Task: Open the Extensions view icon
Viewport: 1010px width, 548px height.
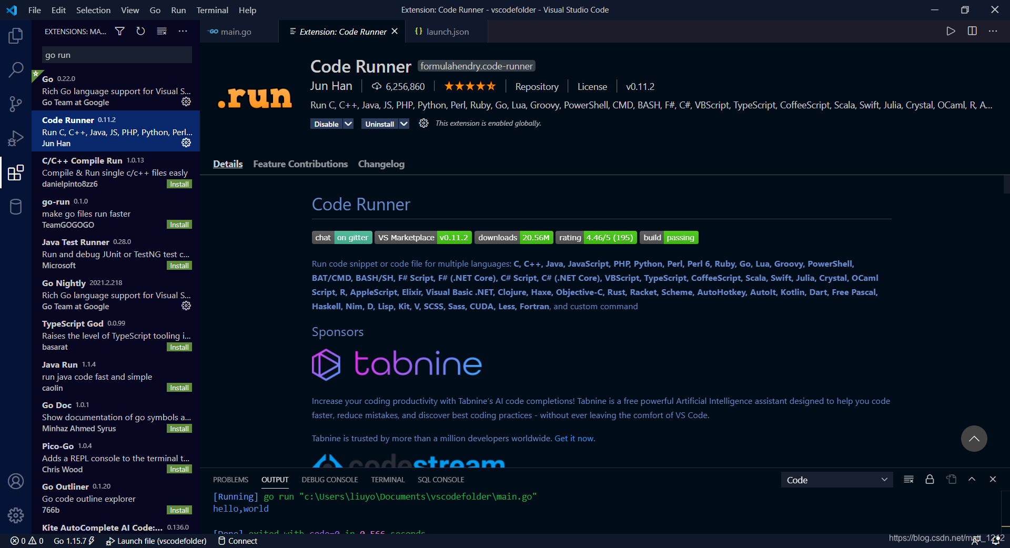Action: [x=16, y=172]
